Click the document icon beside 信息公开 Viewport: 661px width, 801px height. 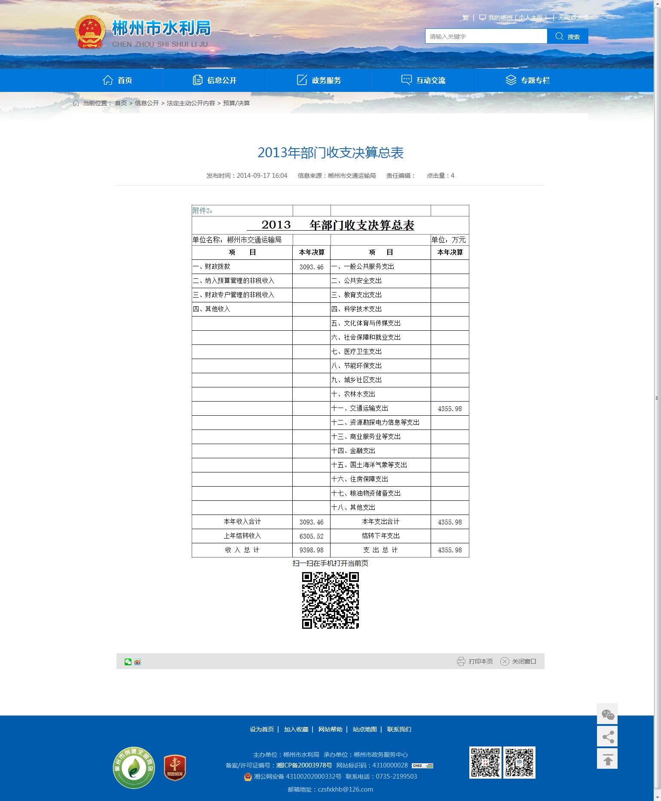coord(198,80)
